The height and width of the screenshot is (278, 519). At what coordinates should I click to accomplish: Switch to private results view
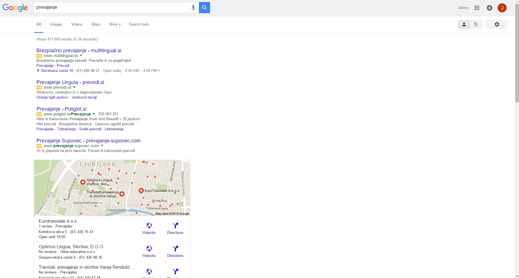(464, 24)
